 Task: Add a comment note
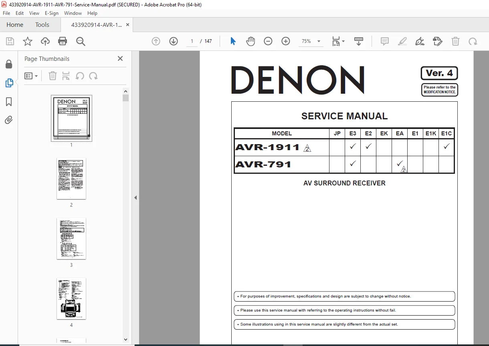tap(385, 41)
